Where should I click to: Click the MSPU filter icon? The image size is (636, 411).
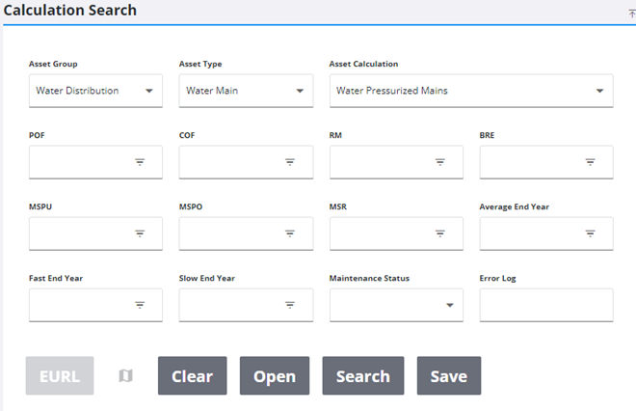click(140, 233)
